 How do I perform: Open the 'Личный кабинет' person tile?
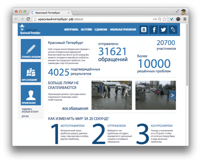[x=31, y=95]
